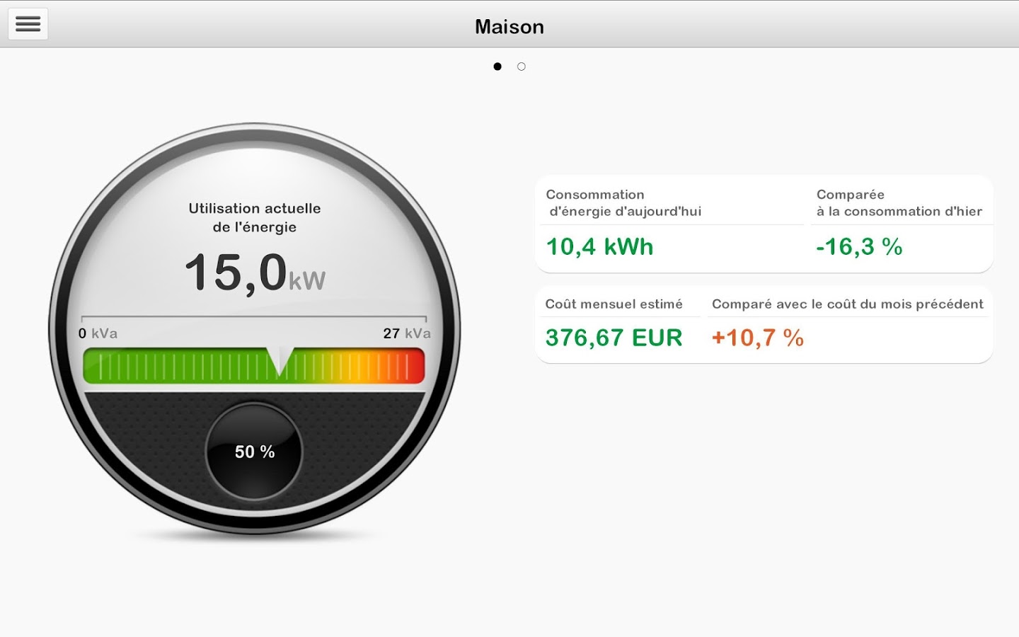Tap the Maison page title
This screenshot has height=637, width=1019.
[509, 27]
